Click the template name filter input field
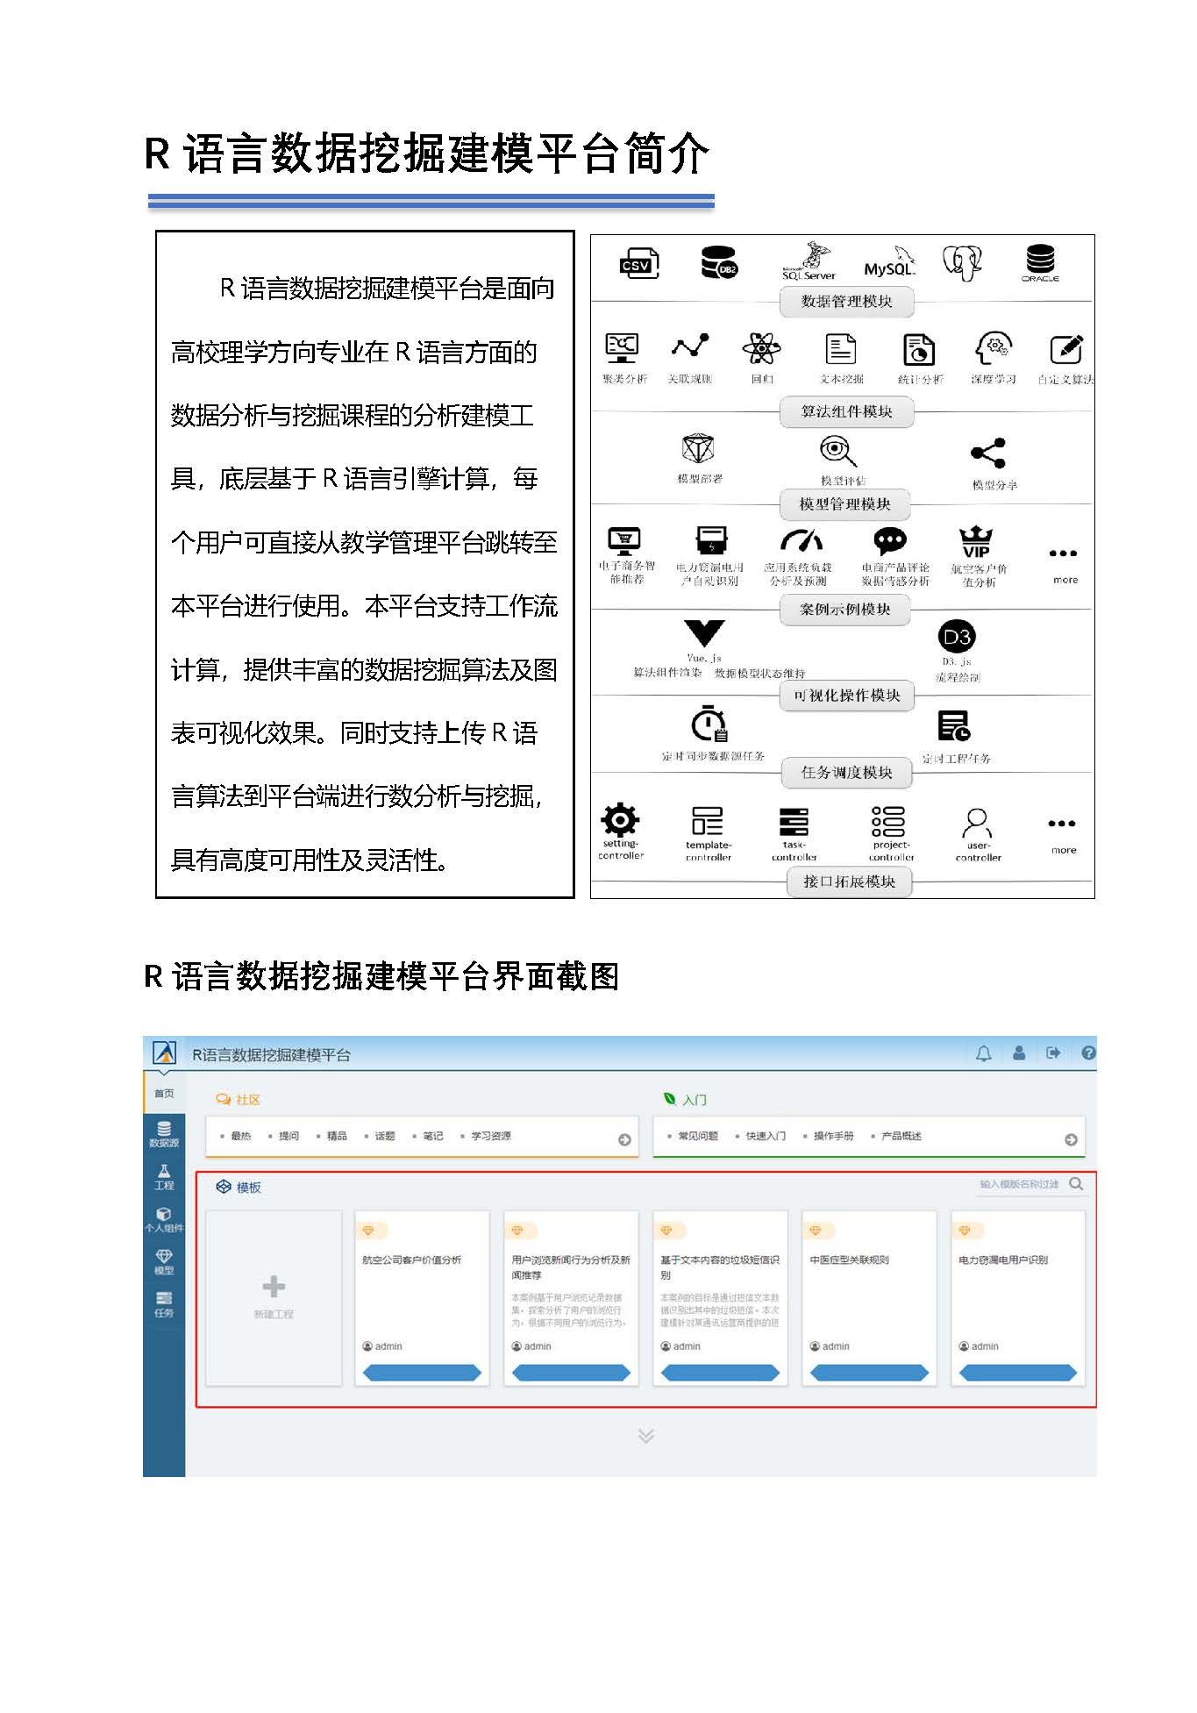1197x1713 pixels. pyautogui.click(x=1018, y=1184)
